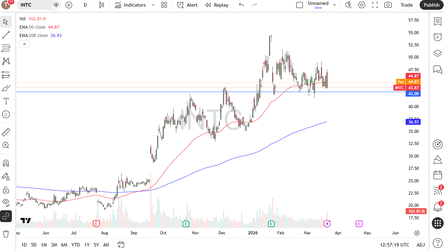This screenshot has height=250, width=444.
Task: Select the trend line drawing tool
Action: pyautogui.click(x=6, y=35)
